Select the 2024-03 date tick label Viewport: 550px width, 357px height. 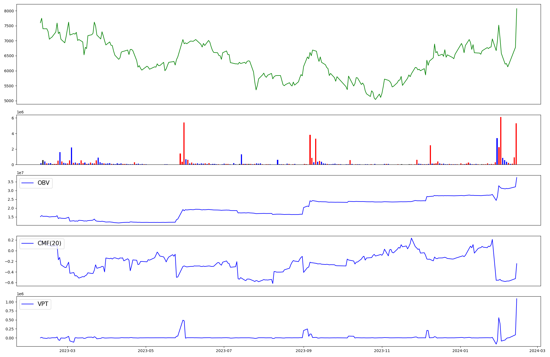click(537, 350)
